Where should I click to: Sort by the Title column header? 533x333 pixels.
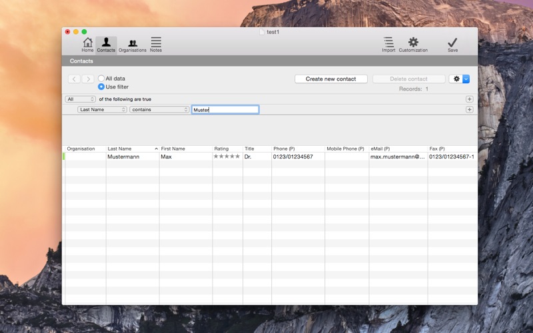point(257,149)
